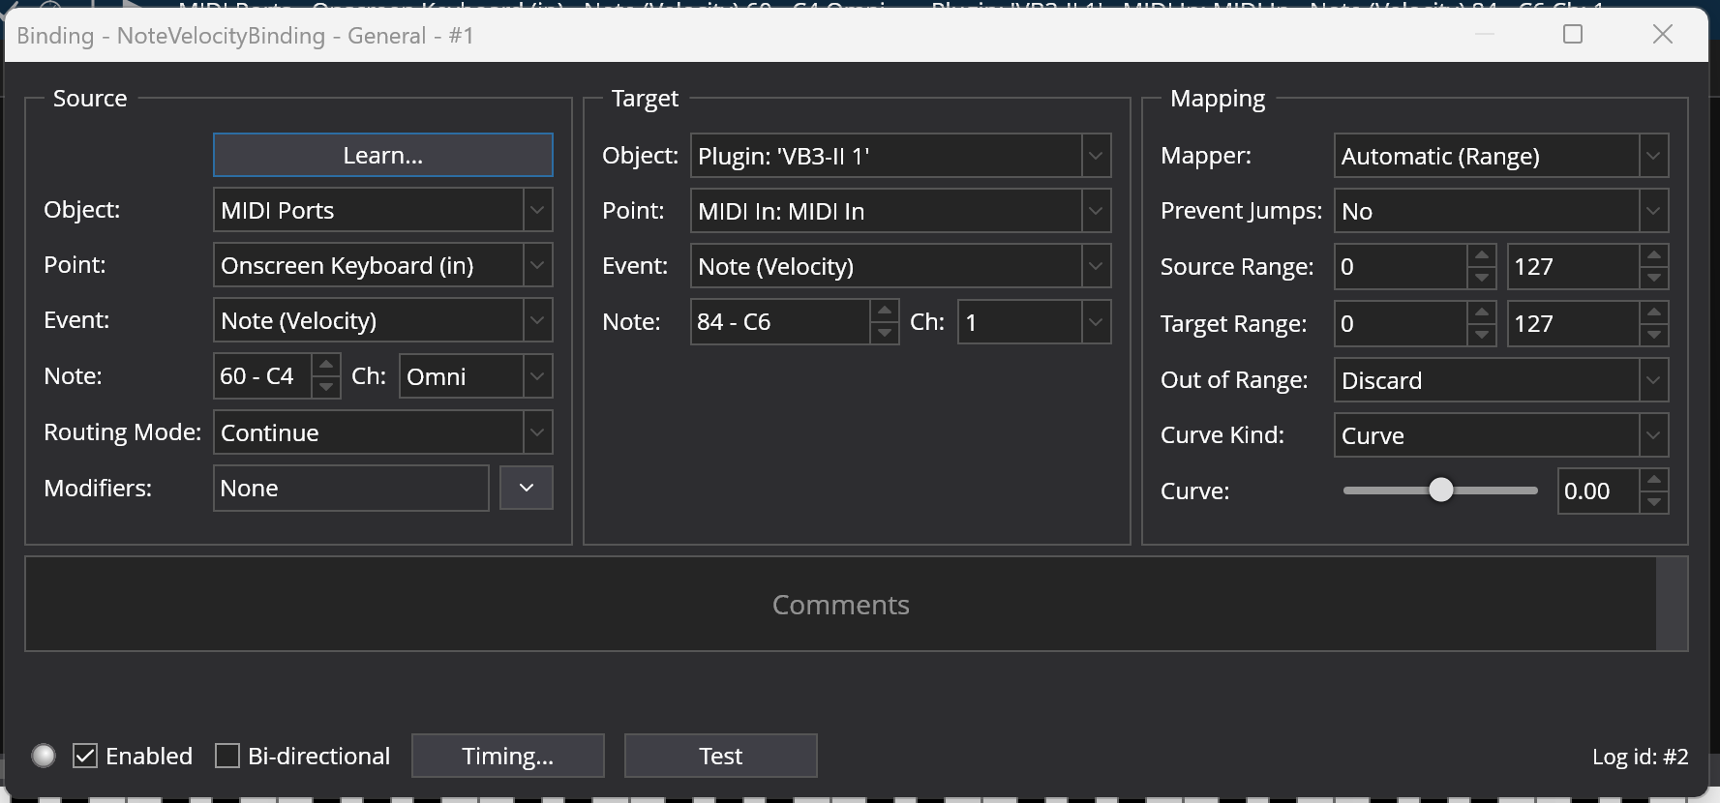Click the Learn... button in Source
Image resolution: width=1720 pixels, height=803 pixels.
(382, 155)
